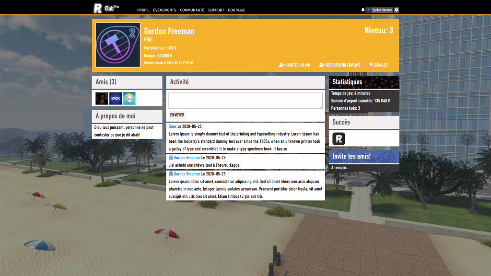Click the 'Amis (3)' panel header
This screenshot has height=276, width=491.
click(x=127, y=82)
